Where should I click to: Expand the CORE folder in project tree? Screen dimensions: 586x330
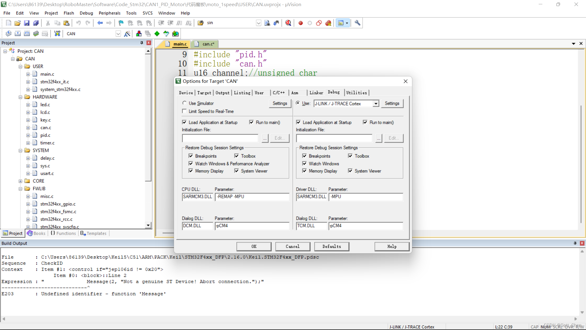tap(20, 181)
